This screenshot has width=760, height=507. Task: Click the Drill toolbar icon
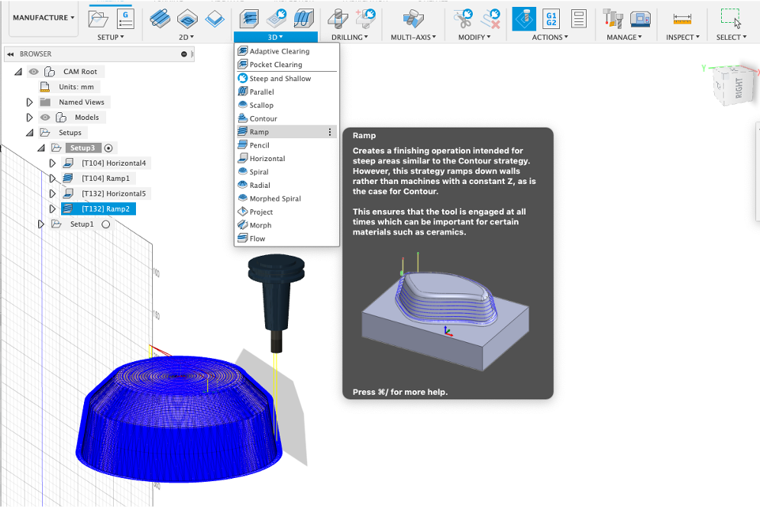(x=338, y=19)
